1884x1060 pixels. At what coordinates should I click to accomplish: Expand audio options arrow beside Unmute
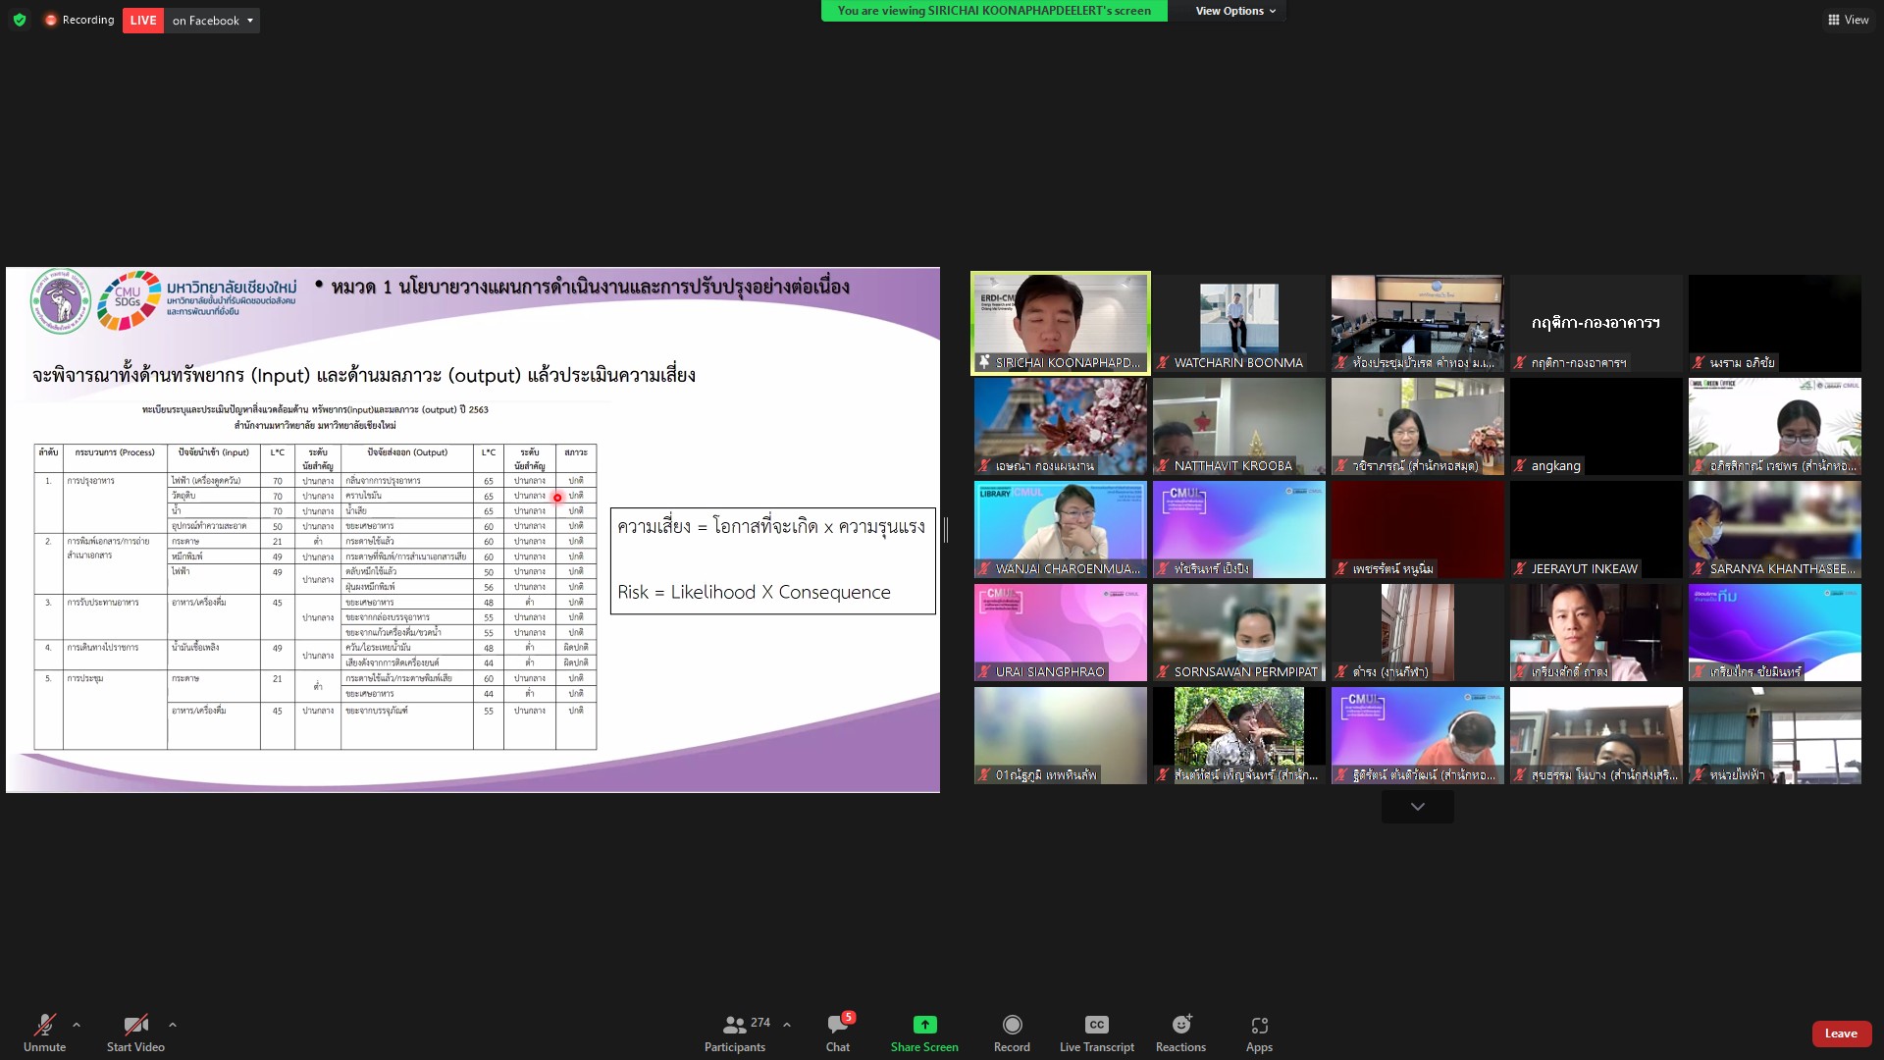coord(77,1025)
